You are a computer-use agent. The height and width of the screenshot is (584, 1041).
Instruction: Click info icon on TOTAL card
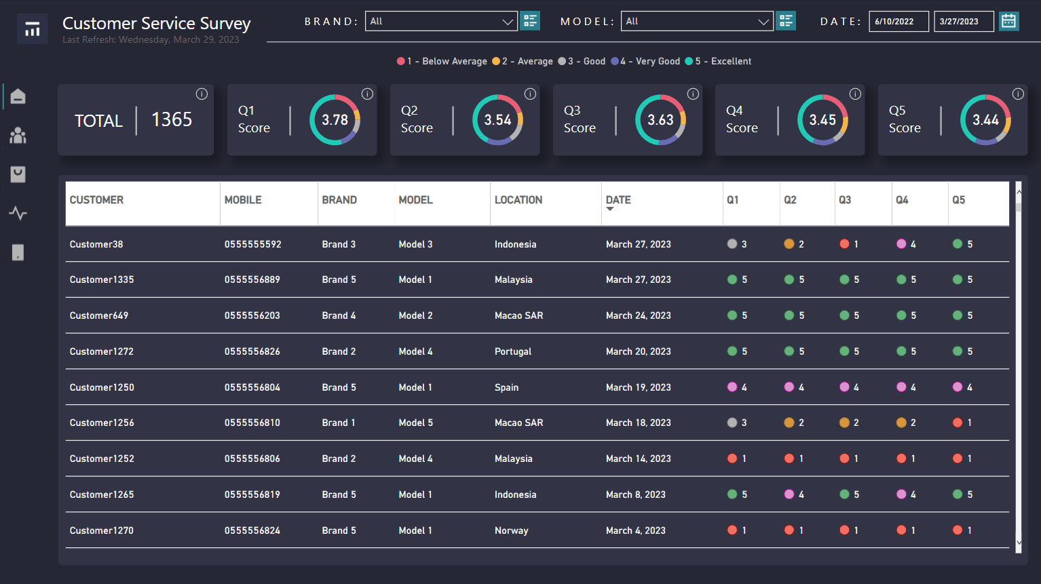point(202,94)
